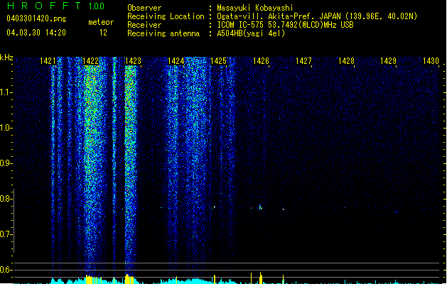The width and height of the screenshot is (447, 284).
Task: Click the 1425 time axis marker
Action: (x=218, y=61)
